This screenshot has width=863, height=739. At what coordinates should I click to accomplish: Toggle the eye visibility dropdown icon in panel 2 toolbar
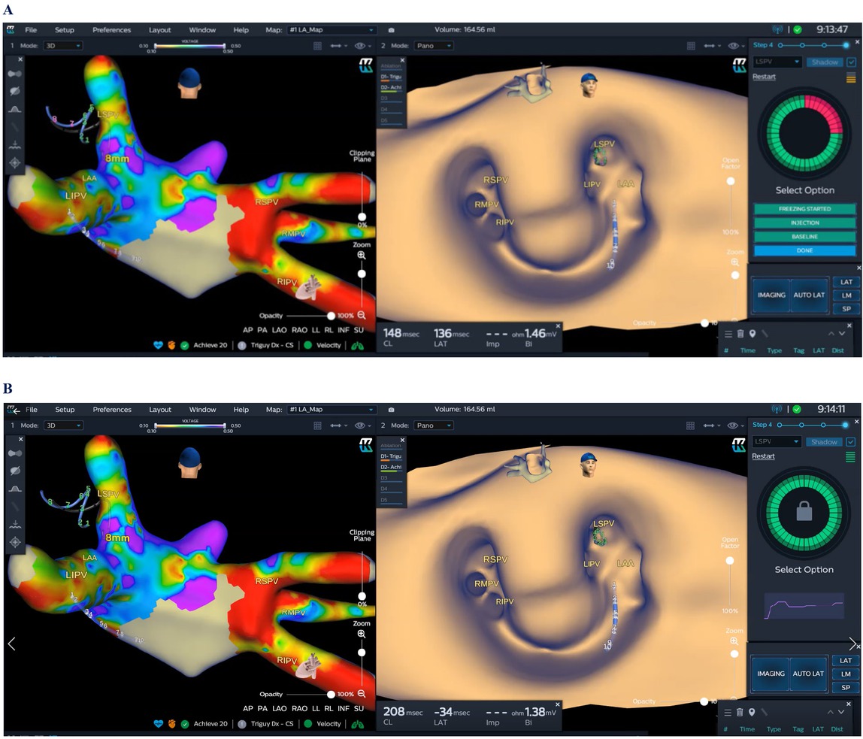[734, 46]
